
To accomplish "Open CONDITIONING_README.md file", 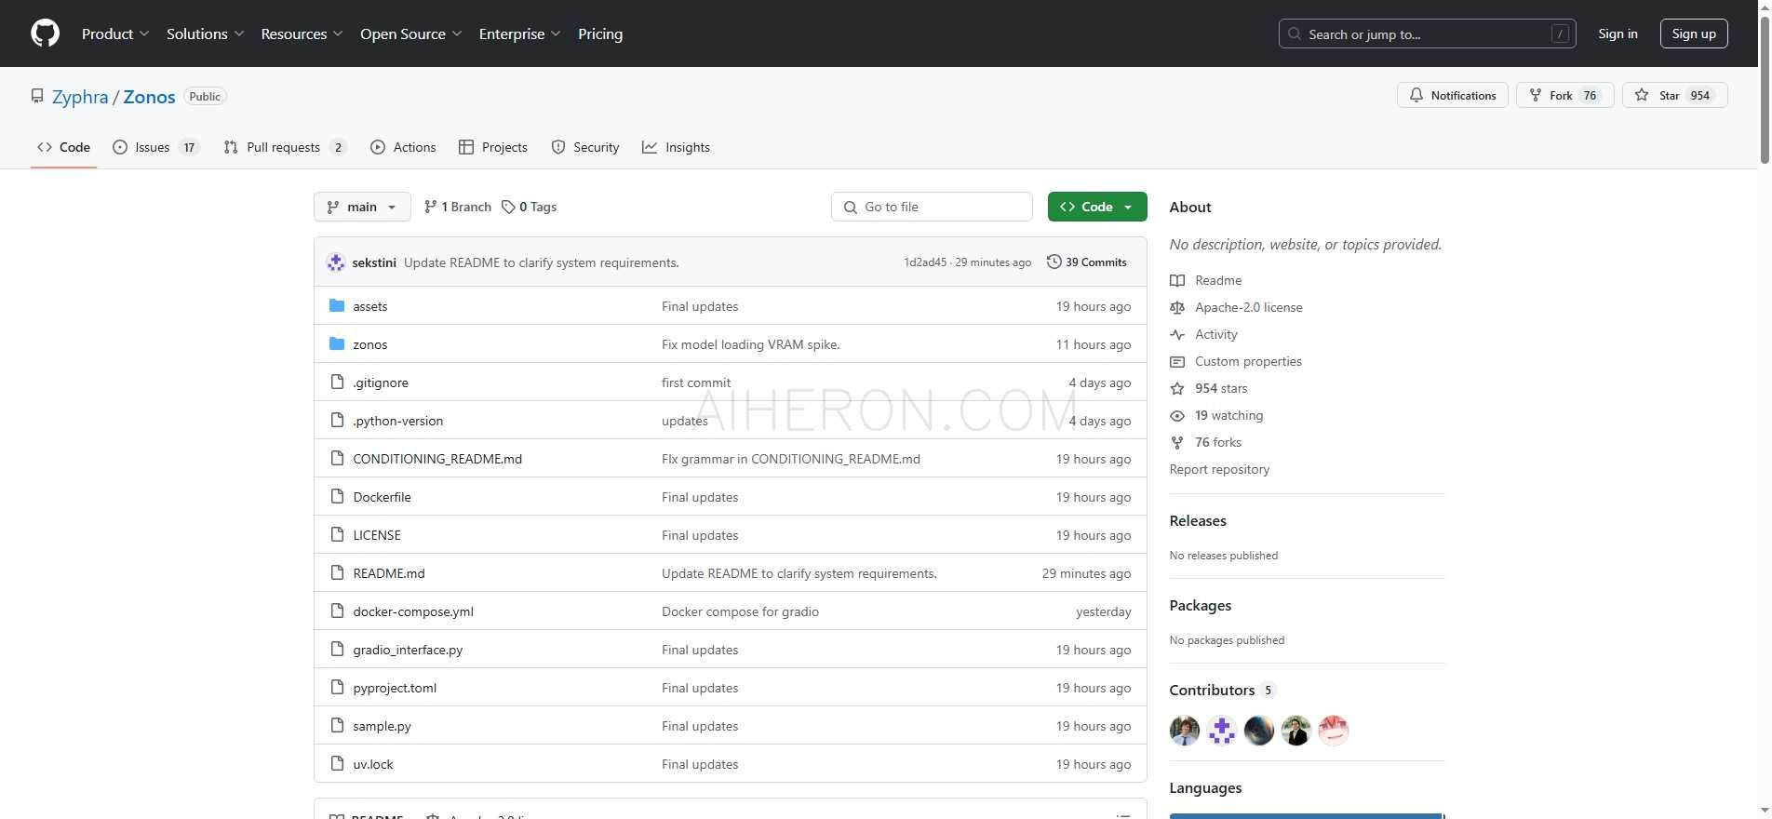I will [437, 459].
